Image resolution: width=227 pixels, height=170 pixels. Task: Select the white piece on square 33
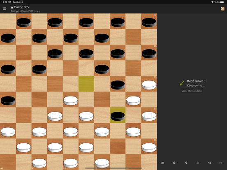(x=86, y=116)
